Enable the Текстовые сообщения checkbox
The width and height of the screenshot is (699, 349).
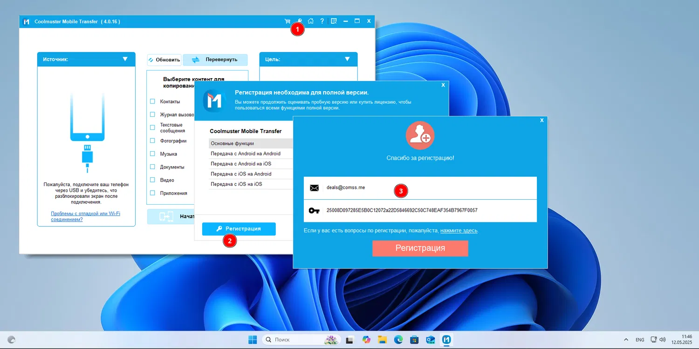pyautogui.click(x=152, y=128)
